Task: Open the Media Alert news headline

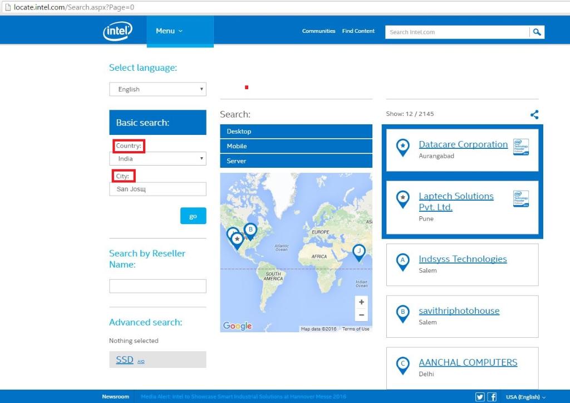Action: 243,396
